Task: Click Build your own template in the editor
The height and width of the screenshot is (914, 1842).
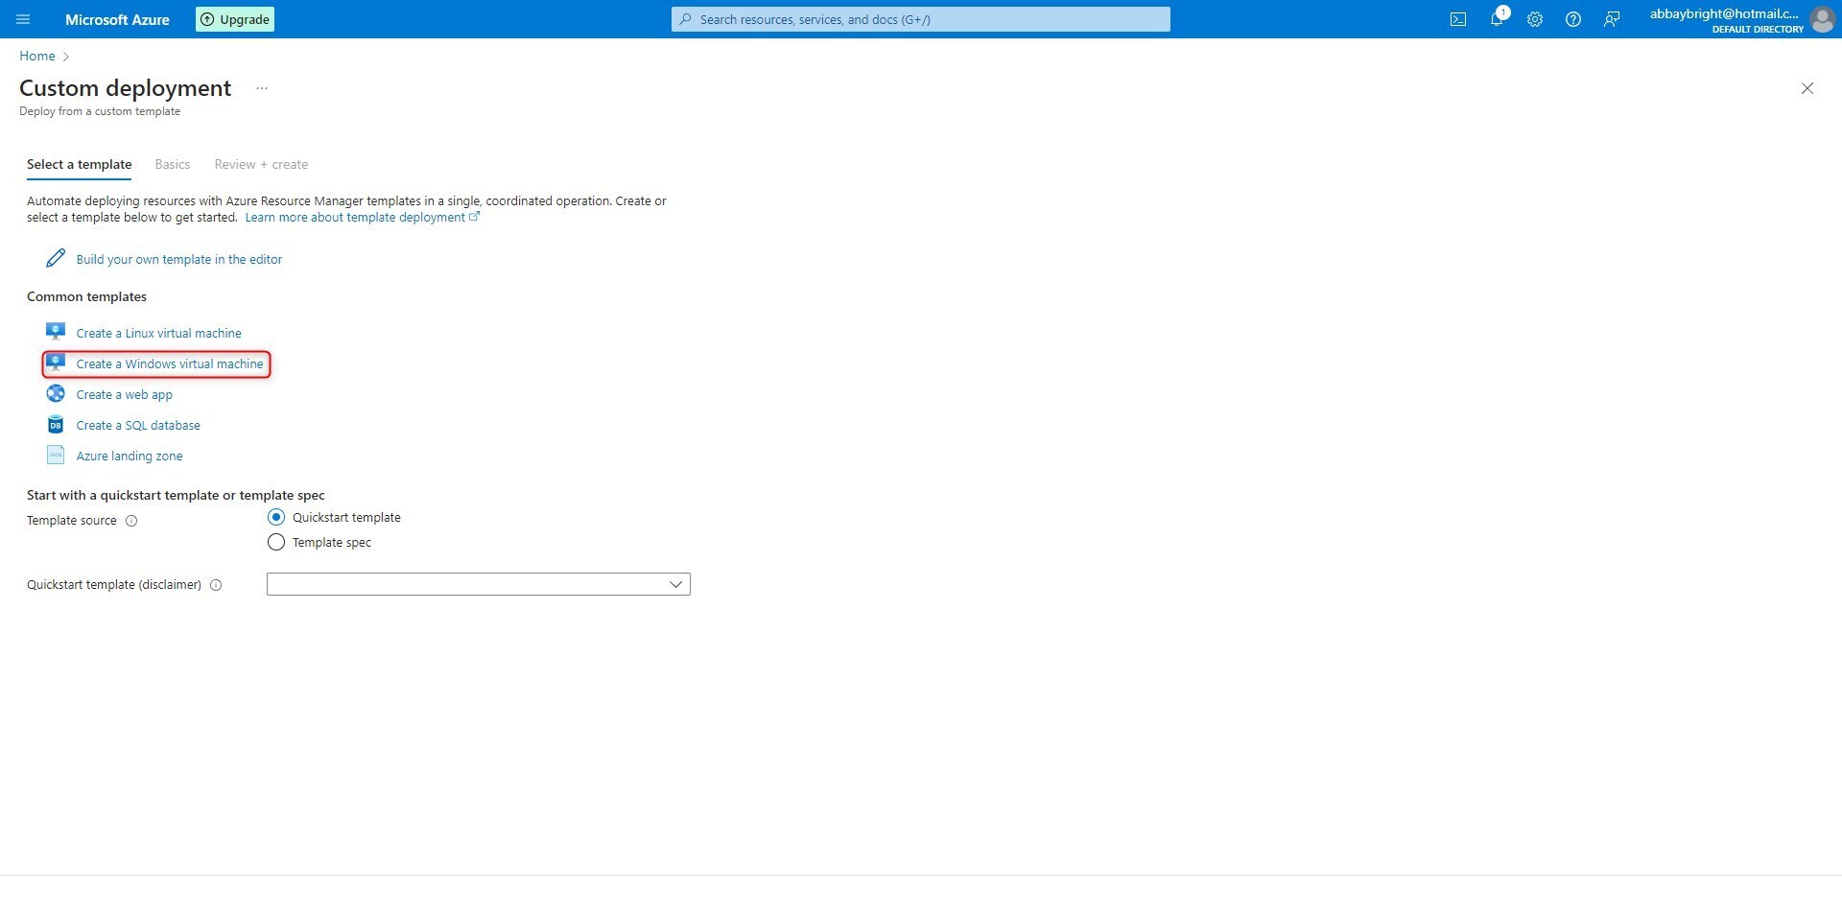Action: [179, 259]
